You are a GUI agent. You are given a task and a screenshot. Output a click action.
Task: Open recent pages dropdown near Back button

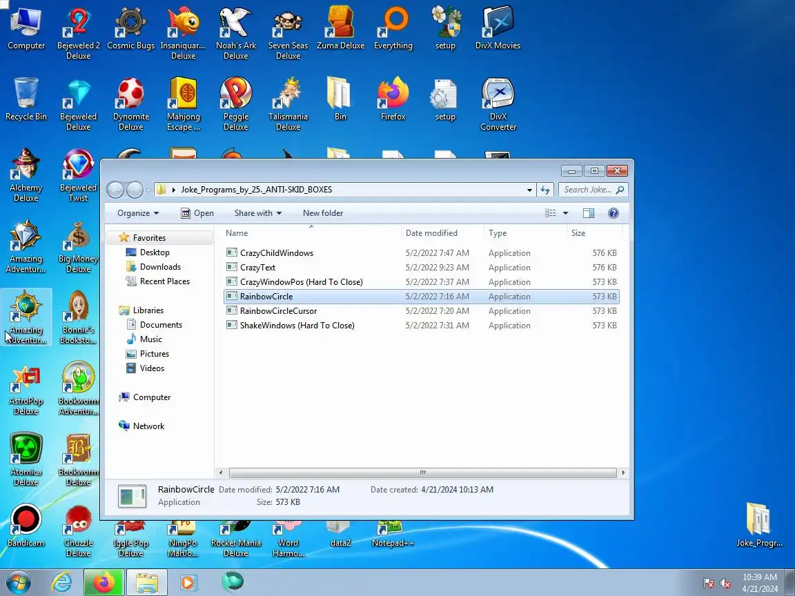[148, 190]
